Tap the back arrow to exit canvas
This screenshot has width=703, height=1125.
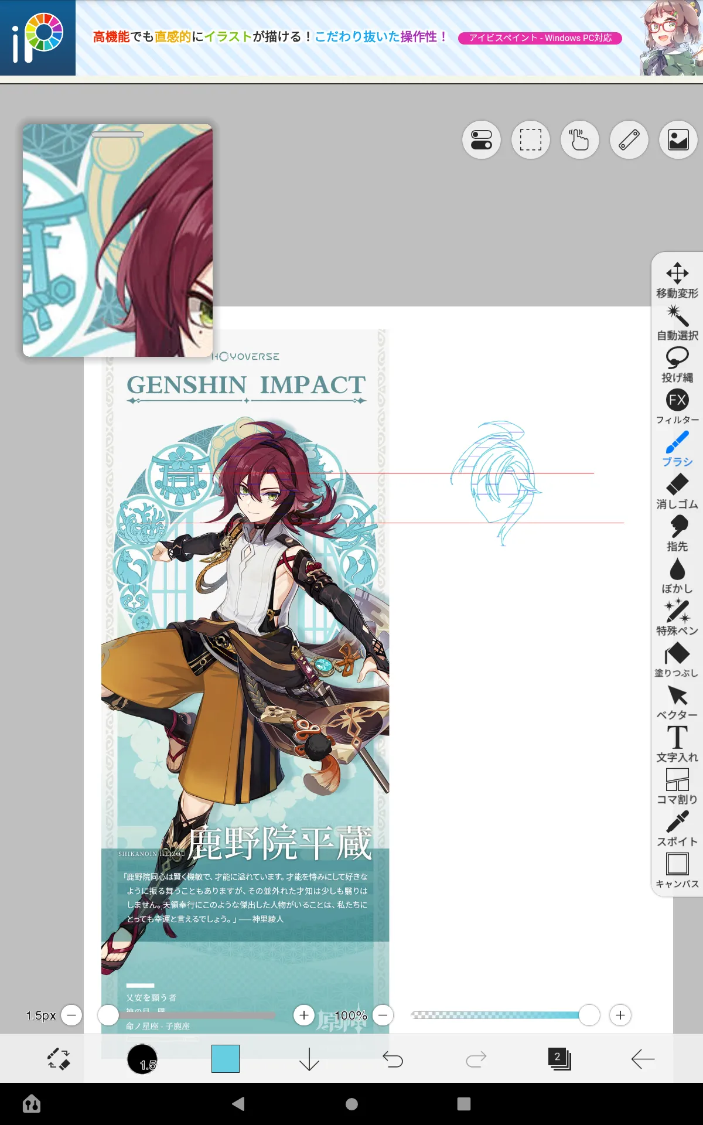(643, 1059)
